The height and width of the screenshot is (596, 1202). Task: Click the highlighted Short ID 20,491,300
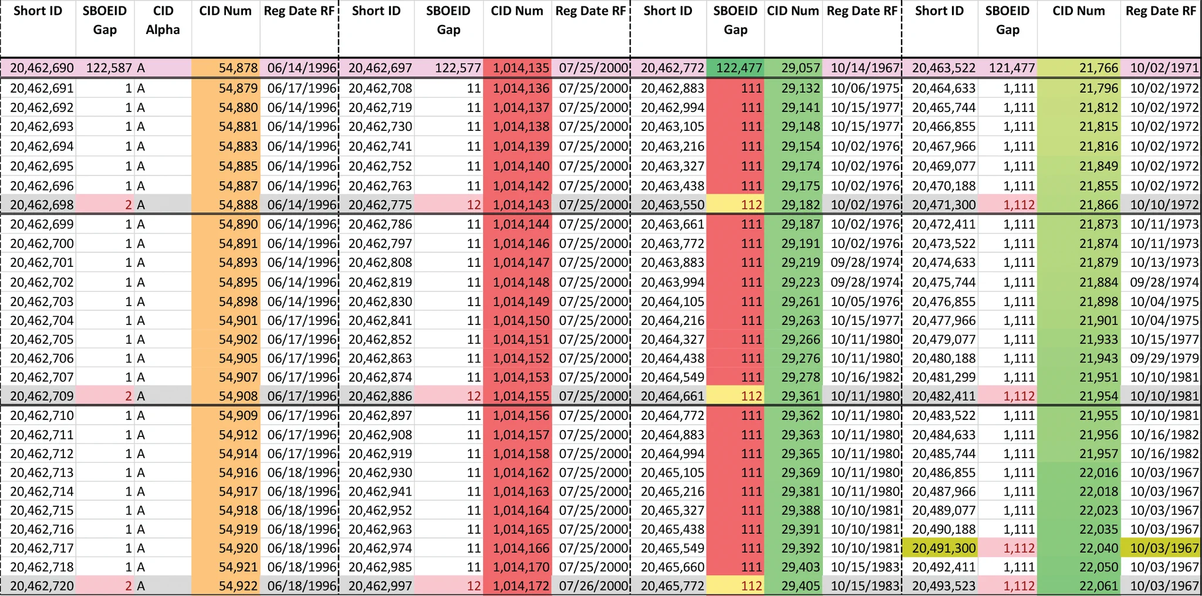point(940,548)
